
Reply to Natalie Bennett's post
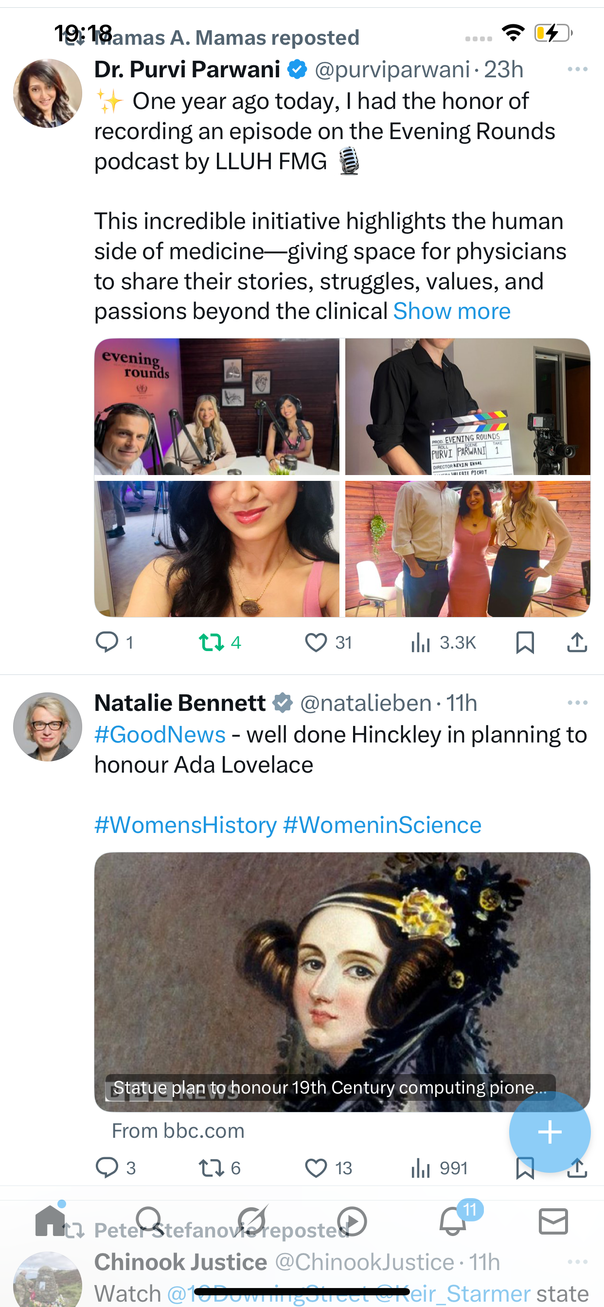coord(107,1167)
